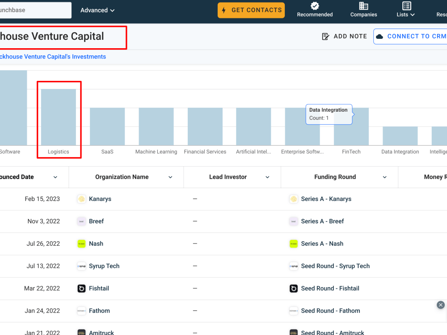This screenshot has height=335, width=447.
Task: Click the Kanarys company logo
Action: tap(81, 199)
